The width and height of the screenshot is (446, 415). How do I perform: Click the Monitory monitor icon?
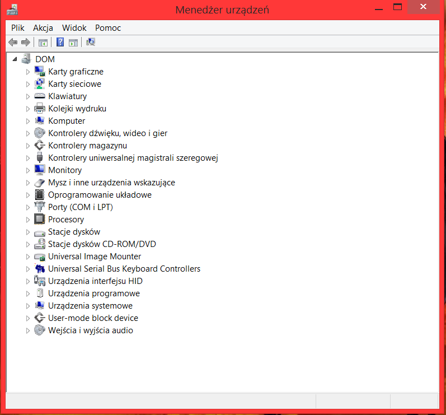click(x=40, y=170)
